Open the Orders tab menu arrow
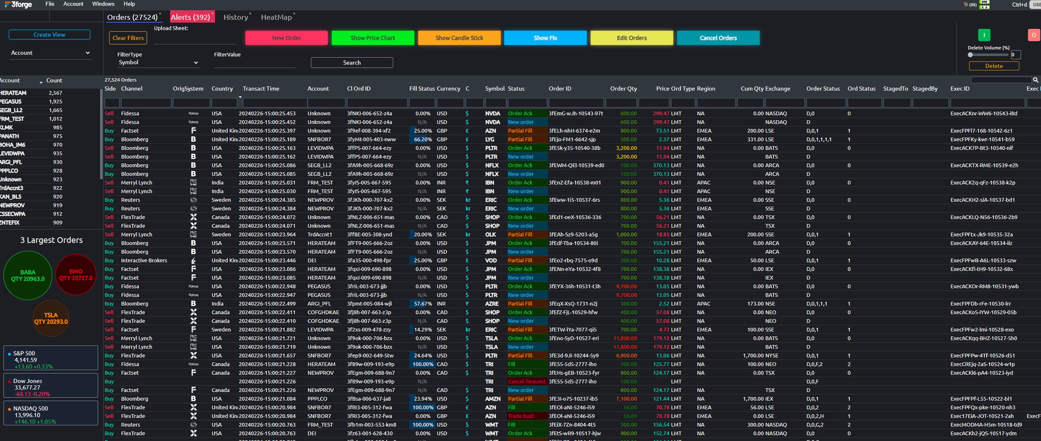Screen dimensions: 1041x441 [x=160, y=14]
